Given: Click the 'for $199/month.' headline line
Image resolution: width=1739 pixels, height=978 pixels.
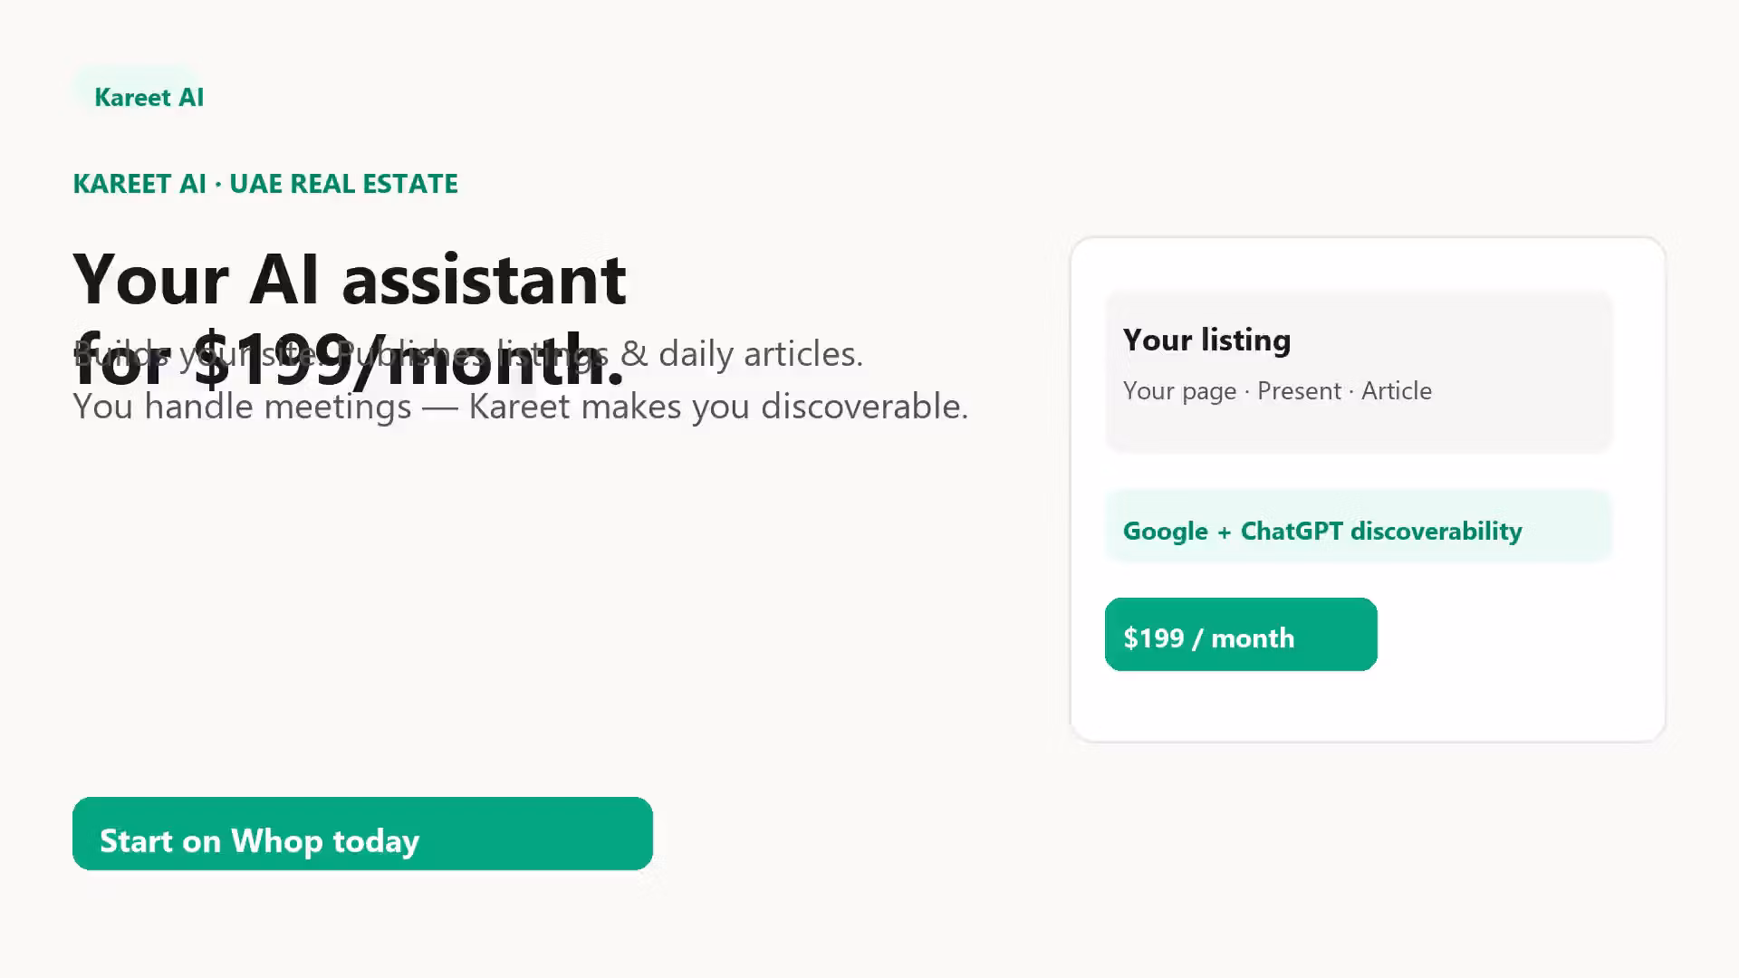Looking at the screenshot, I should coord(350,359).
